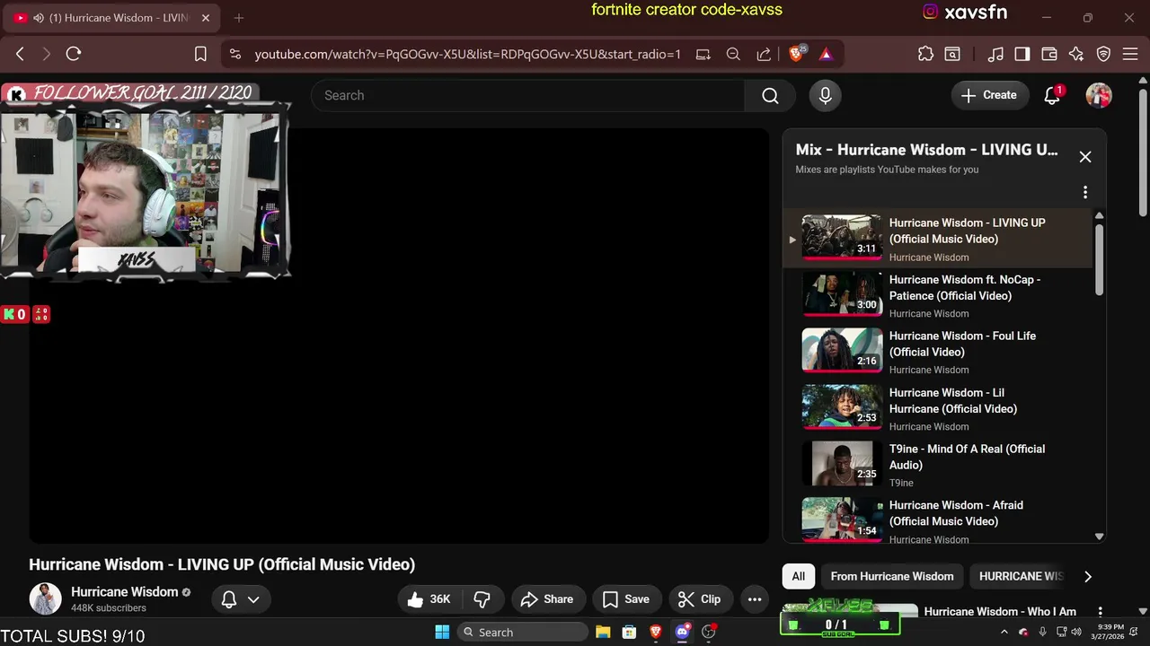1150x646 pixels.
Task: Go back to the previous page
Action: click(20, 54)
